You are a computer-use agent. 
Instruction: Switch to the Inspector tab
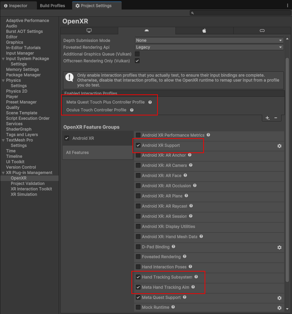click(x=16, y=6)
